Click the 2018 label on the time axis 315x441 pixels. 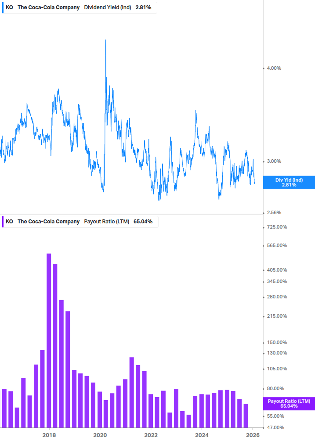pos(49,435)
